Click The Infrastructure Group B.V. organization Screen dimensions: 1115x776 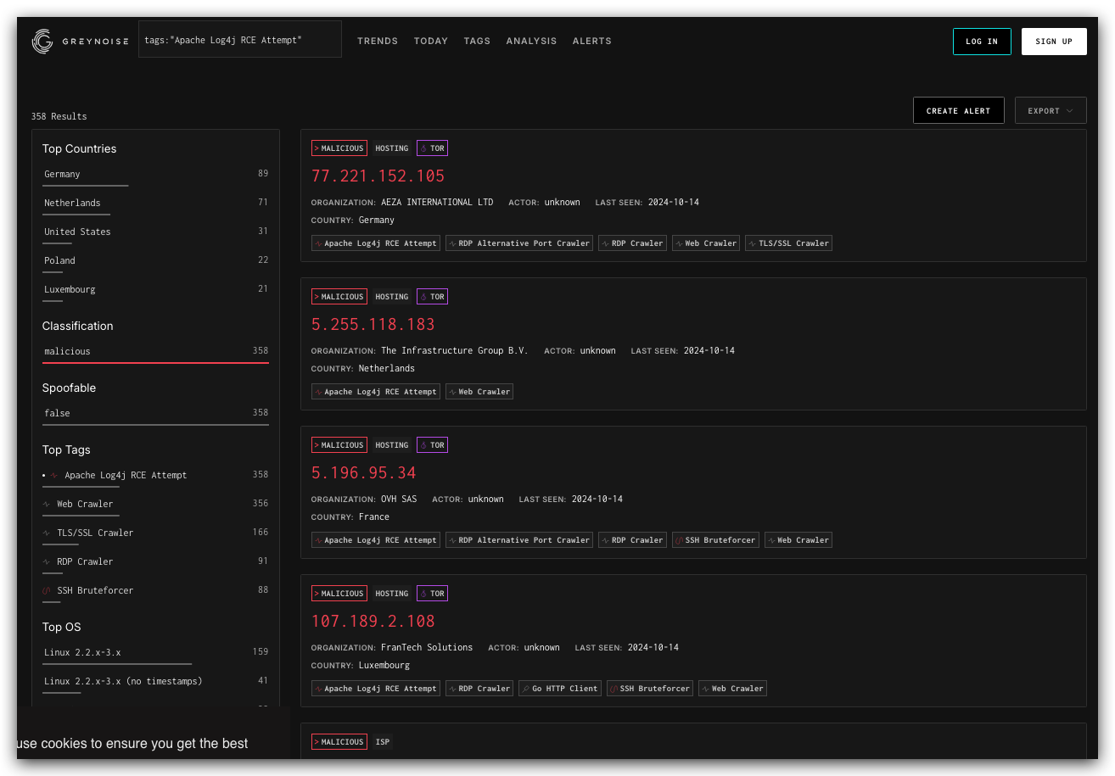click(x=455, y=351)
